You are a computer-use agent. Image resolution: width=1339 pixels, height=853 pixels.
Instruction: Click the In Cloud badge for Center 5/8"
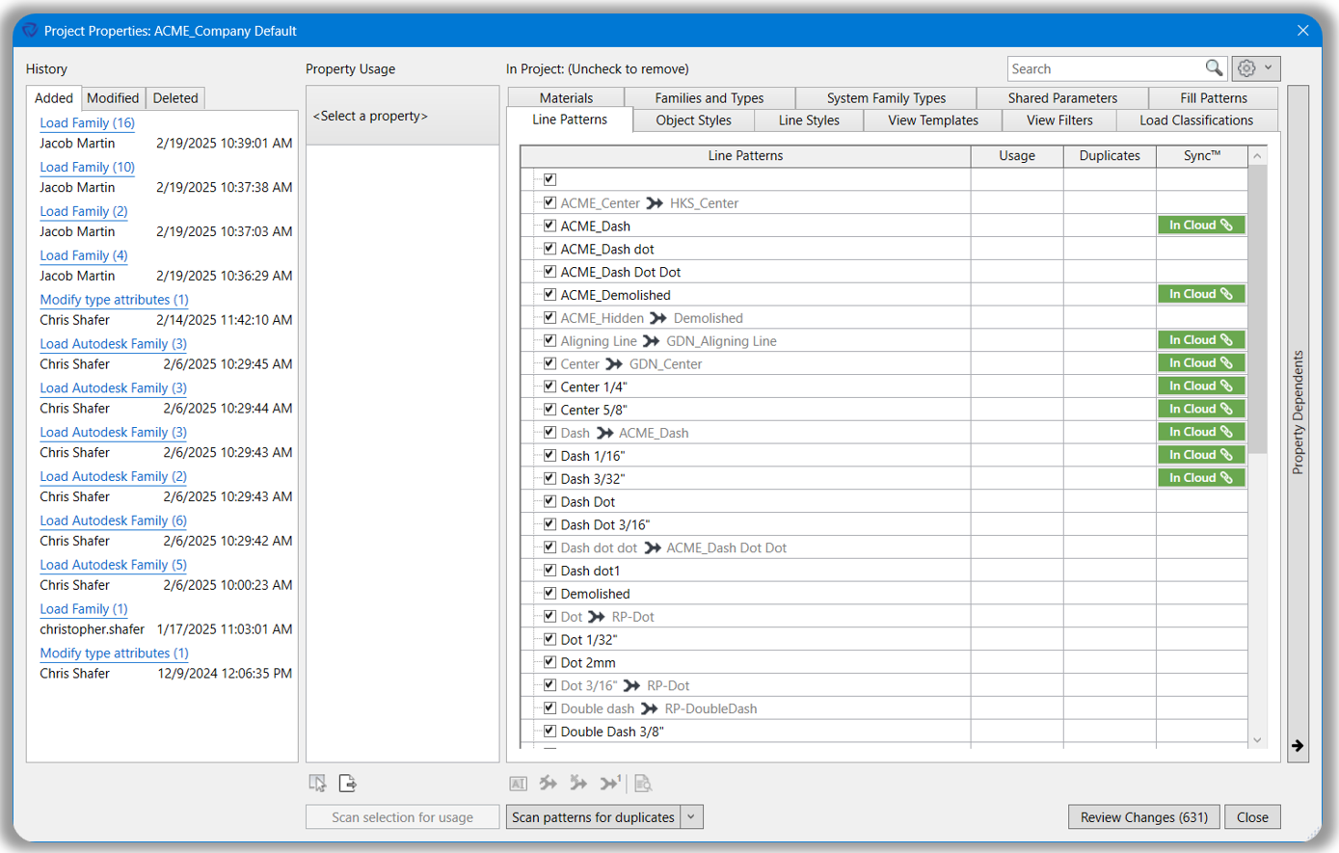[x=1201, y=410]
